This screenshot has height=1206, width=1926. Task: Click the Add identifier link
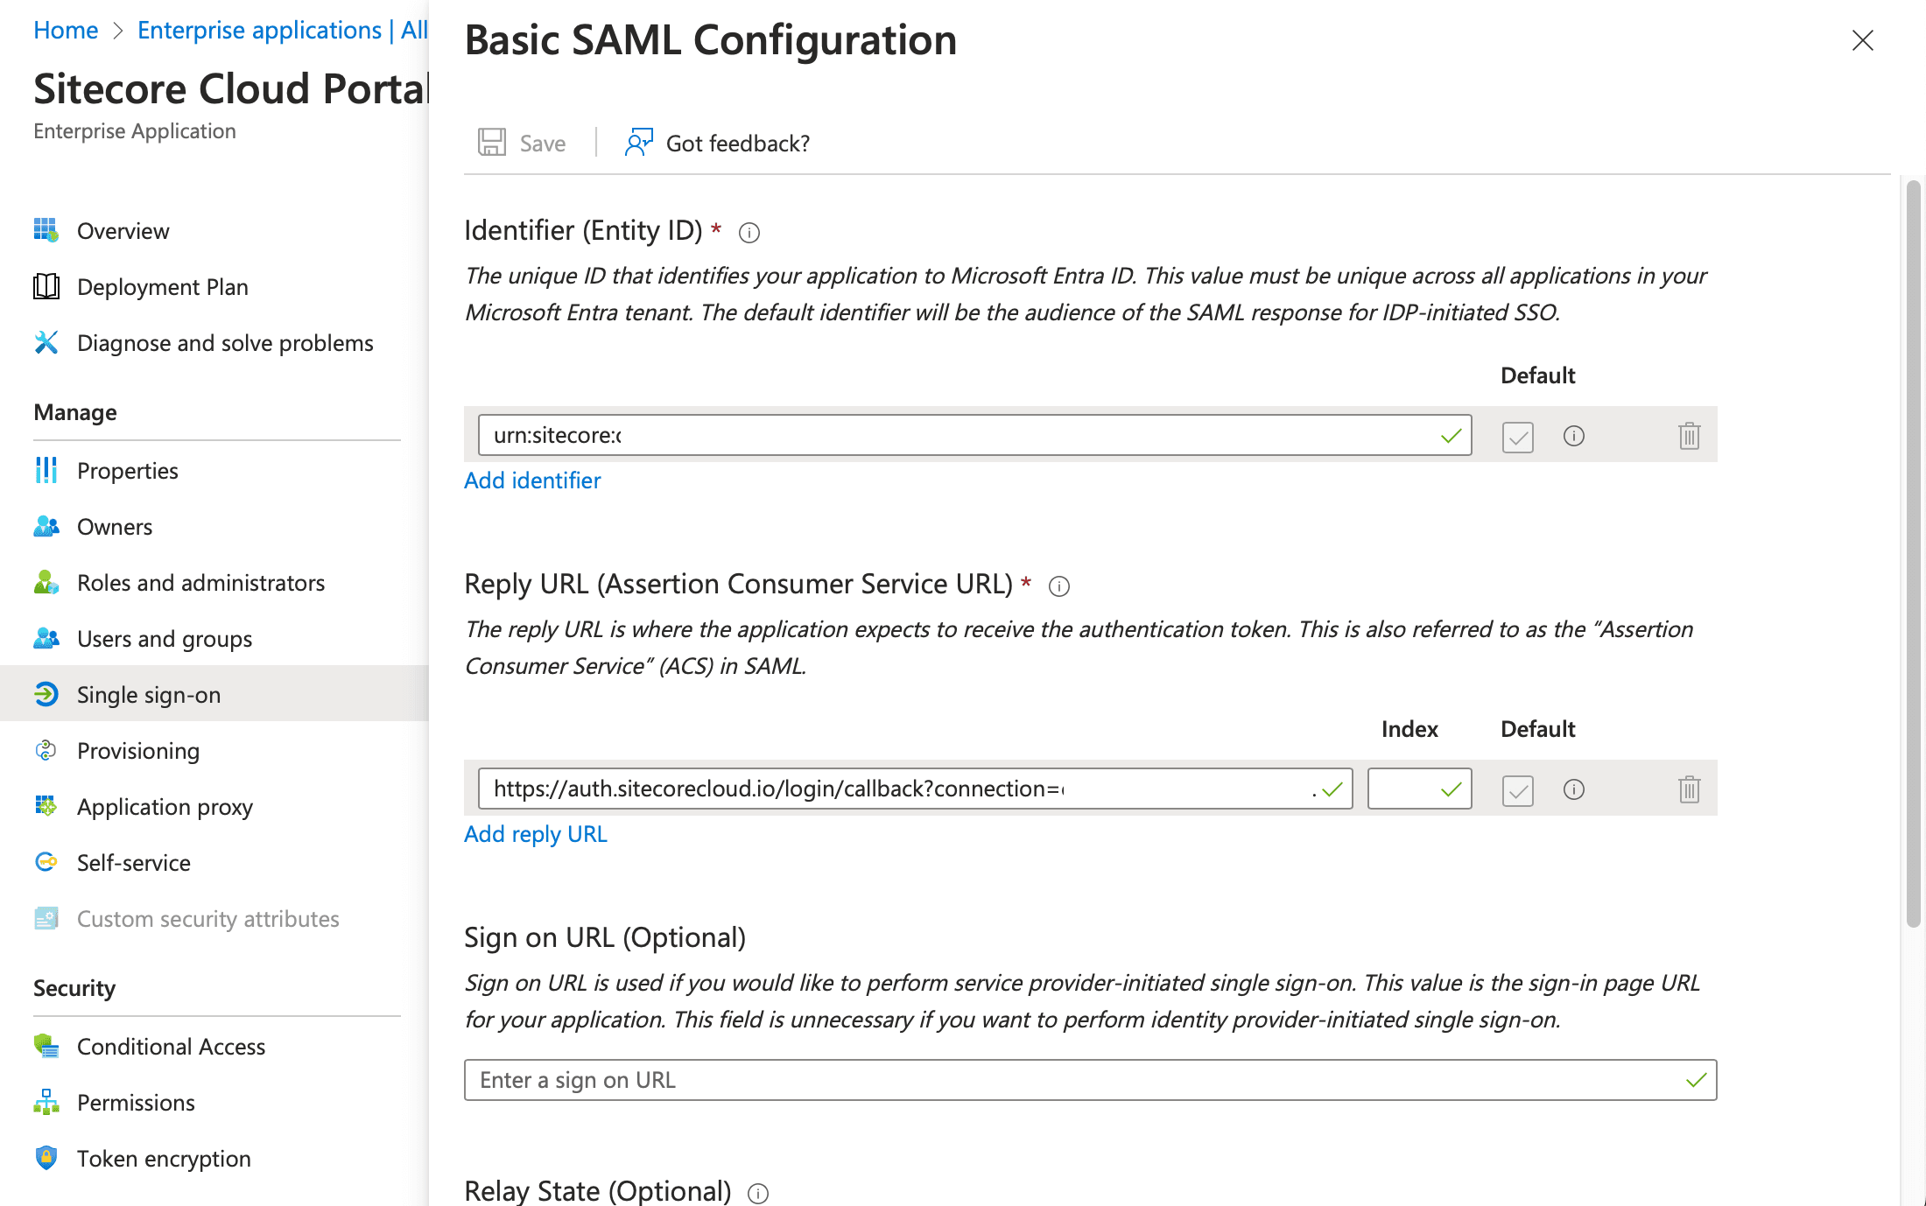pos(532,480)
